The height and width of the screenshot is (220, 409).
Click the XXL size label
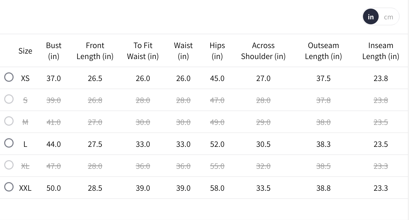click(25, 188)
